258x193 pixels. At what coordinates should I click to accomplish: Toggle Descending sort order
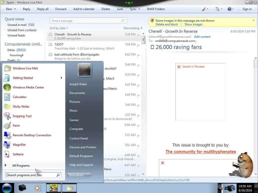point(133,28)
